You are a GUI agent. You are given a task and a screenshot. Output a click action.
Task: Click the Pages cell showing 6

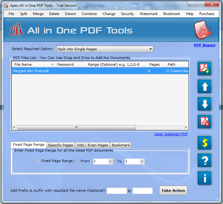(156, 71)
